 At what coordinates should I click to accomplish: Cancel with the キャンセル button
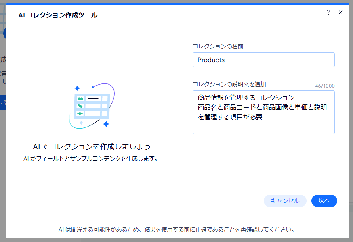pyautogui.click(x=285, y=200)
